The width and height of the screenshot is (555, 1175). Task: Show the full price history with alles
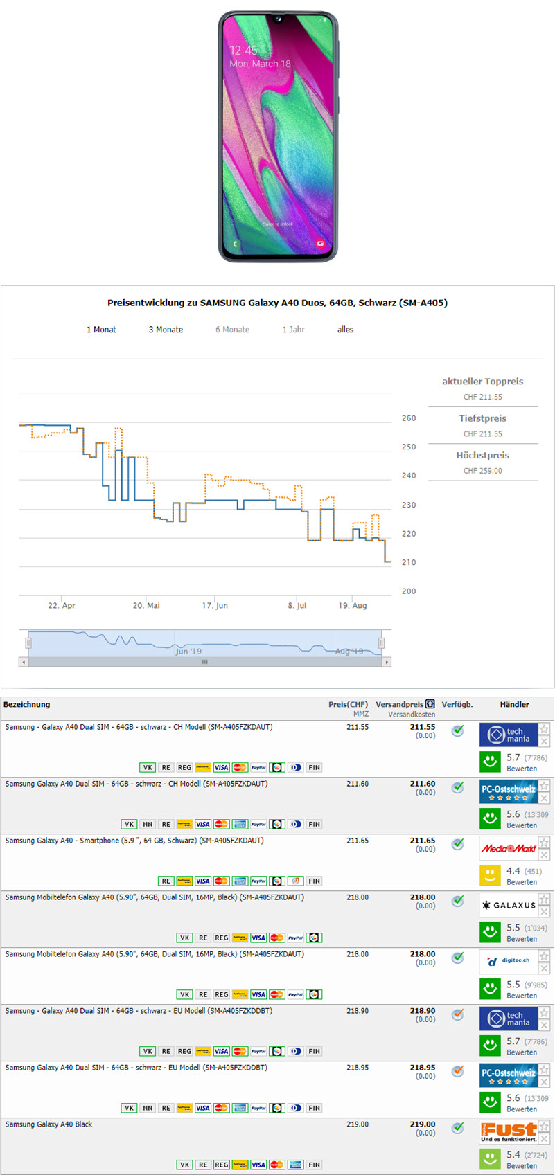[345, 330]
